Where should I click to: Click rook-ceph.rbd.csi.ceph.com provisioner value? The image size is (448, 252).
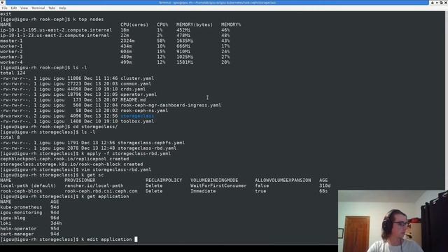[x=101, y=191]
